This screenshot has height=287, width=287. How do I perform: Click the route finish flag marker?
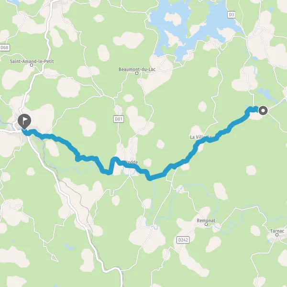[x=24, y=121]
